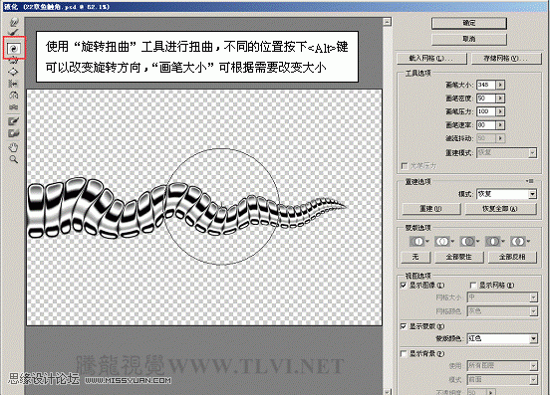Click the 确定 button

(x=469, y=23)
